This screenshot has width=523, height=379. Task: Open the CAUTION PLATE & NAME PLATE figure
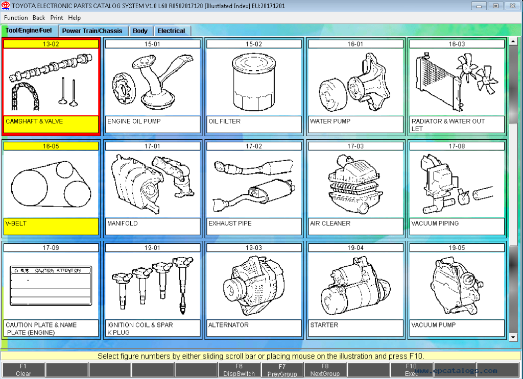[x=51, y=286]
